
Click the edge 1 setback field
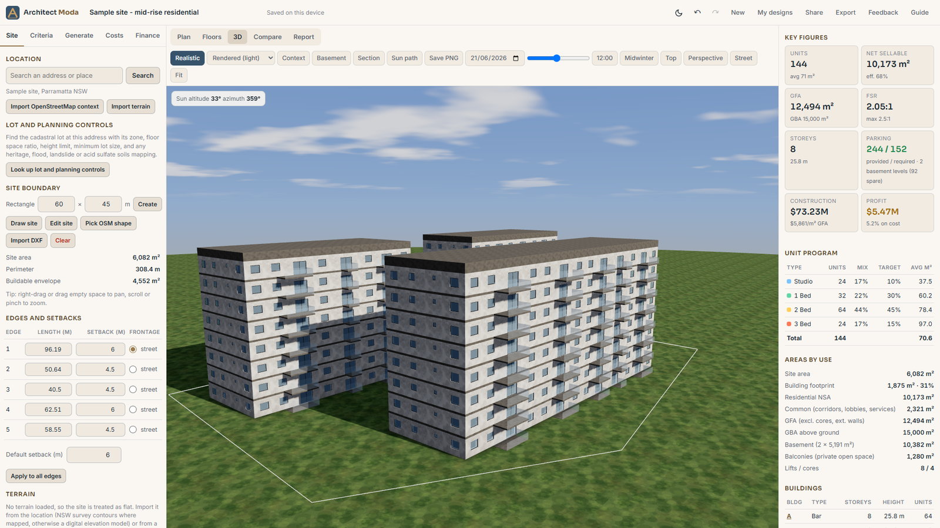tap(100, 350)
